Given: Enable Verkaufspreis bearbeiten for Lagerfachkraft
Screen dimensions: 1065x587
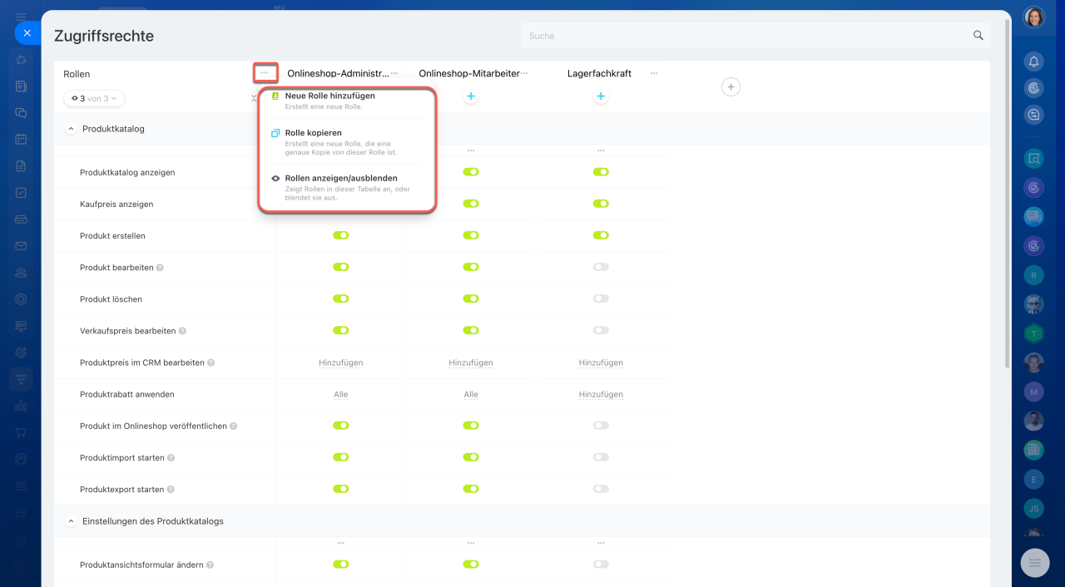Looking at the screenshot, I should (601, 330).
